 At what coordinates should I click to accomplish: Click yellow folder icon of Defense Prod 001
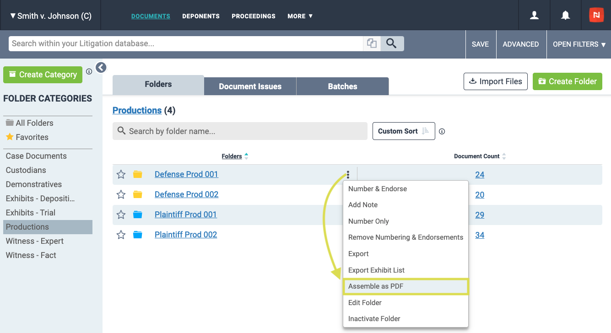[x=137, y=174]
